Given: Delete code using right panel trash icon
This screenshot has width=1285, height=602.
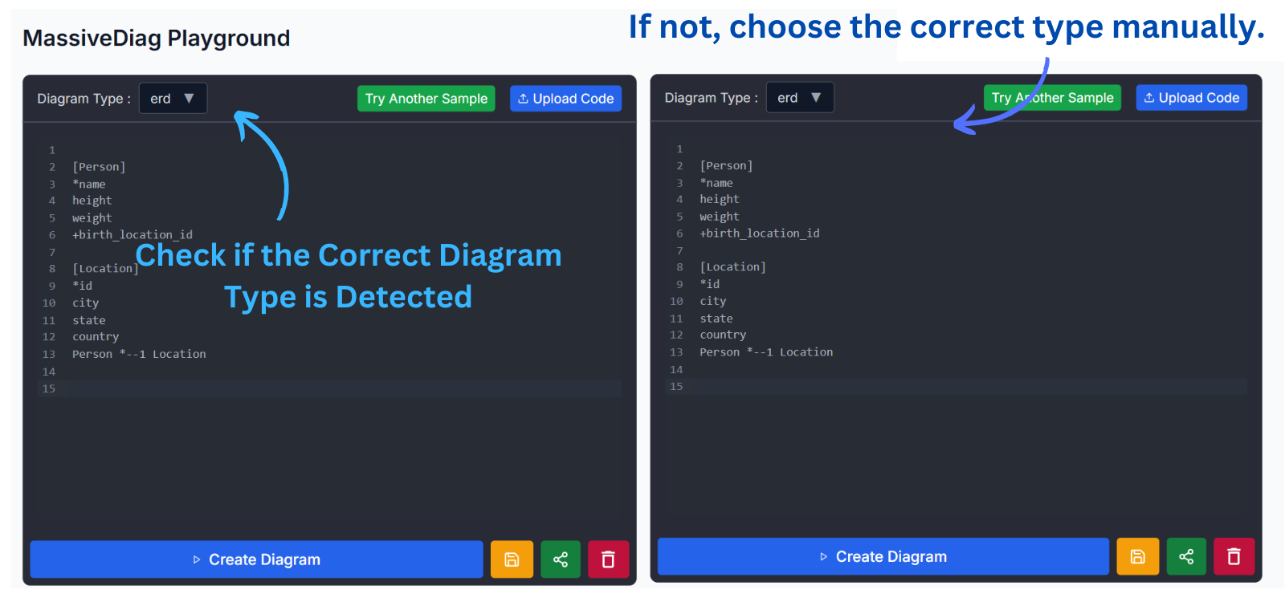Looking at the screenshot, I should click(1234, 556).
